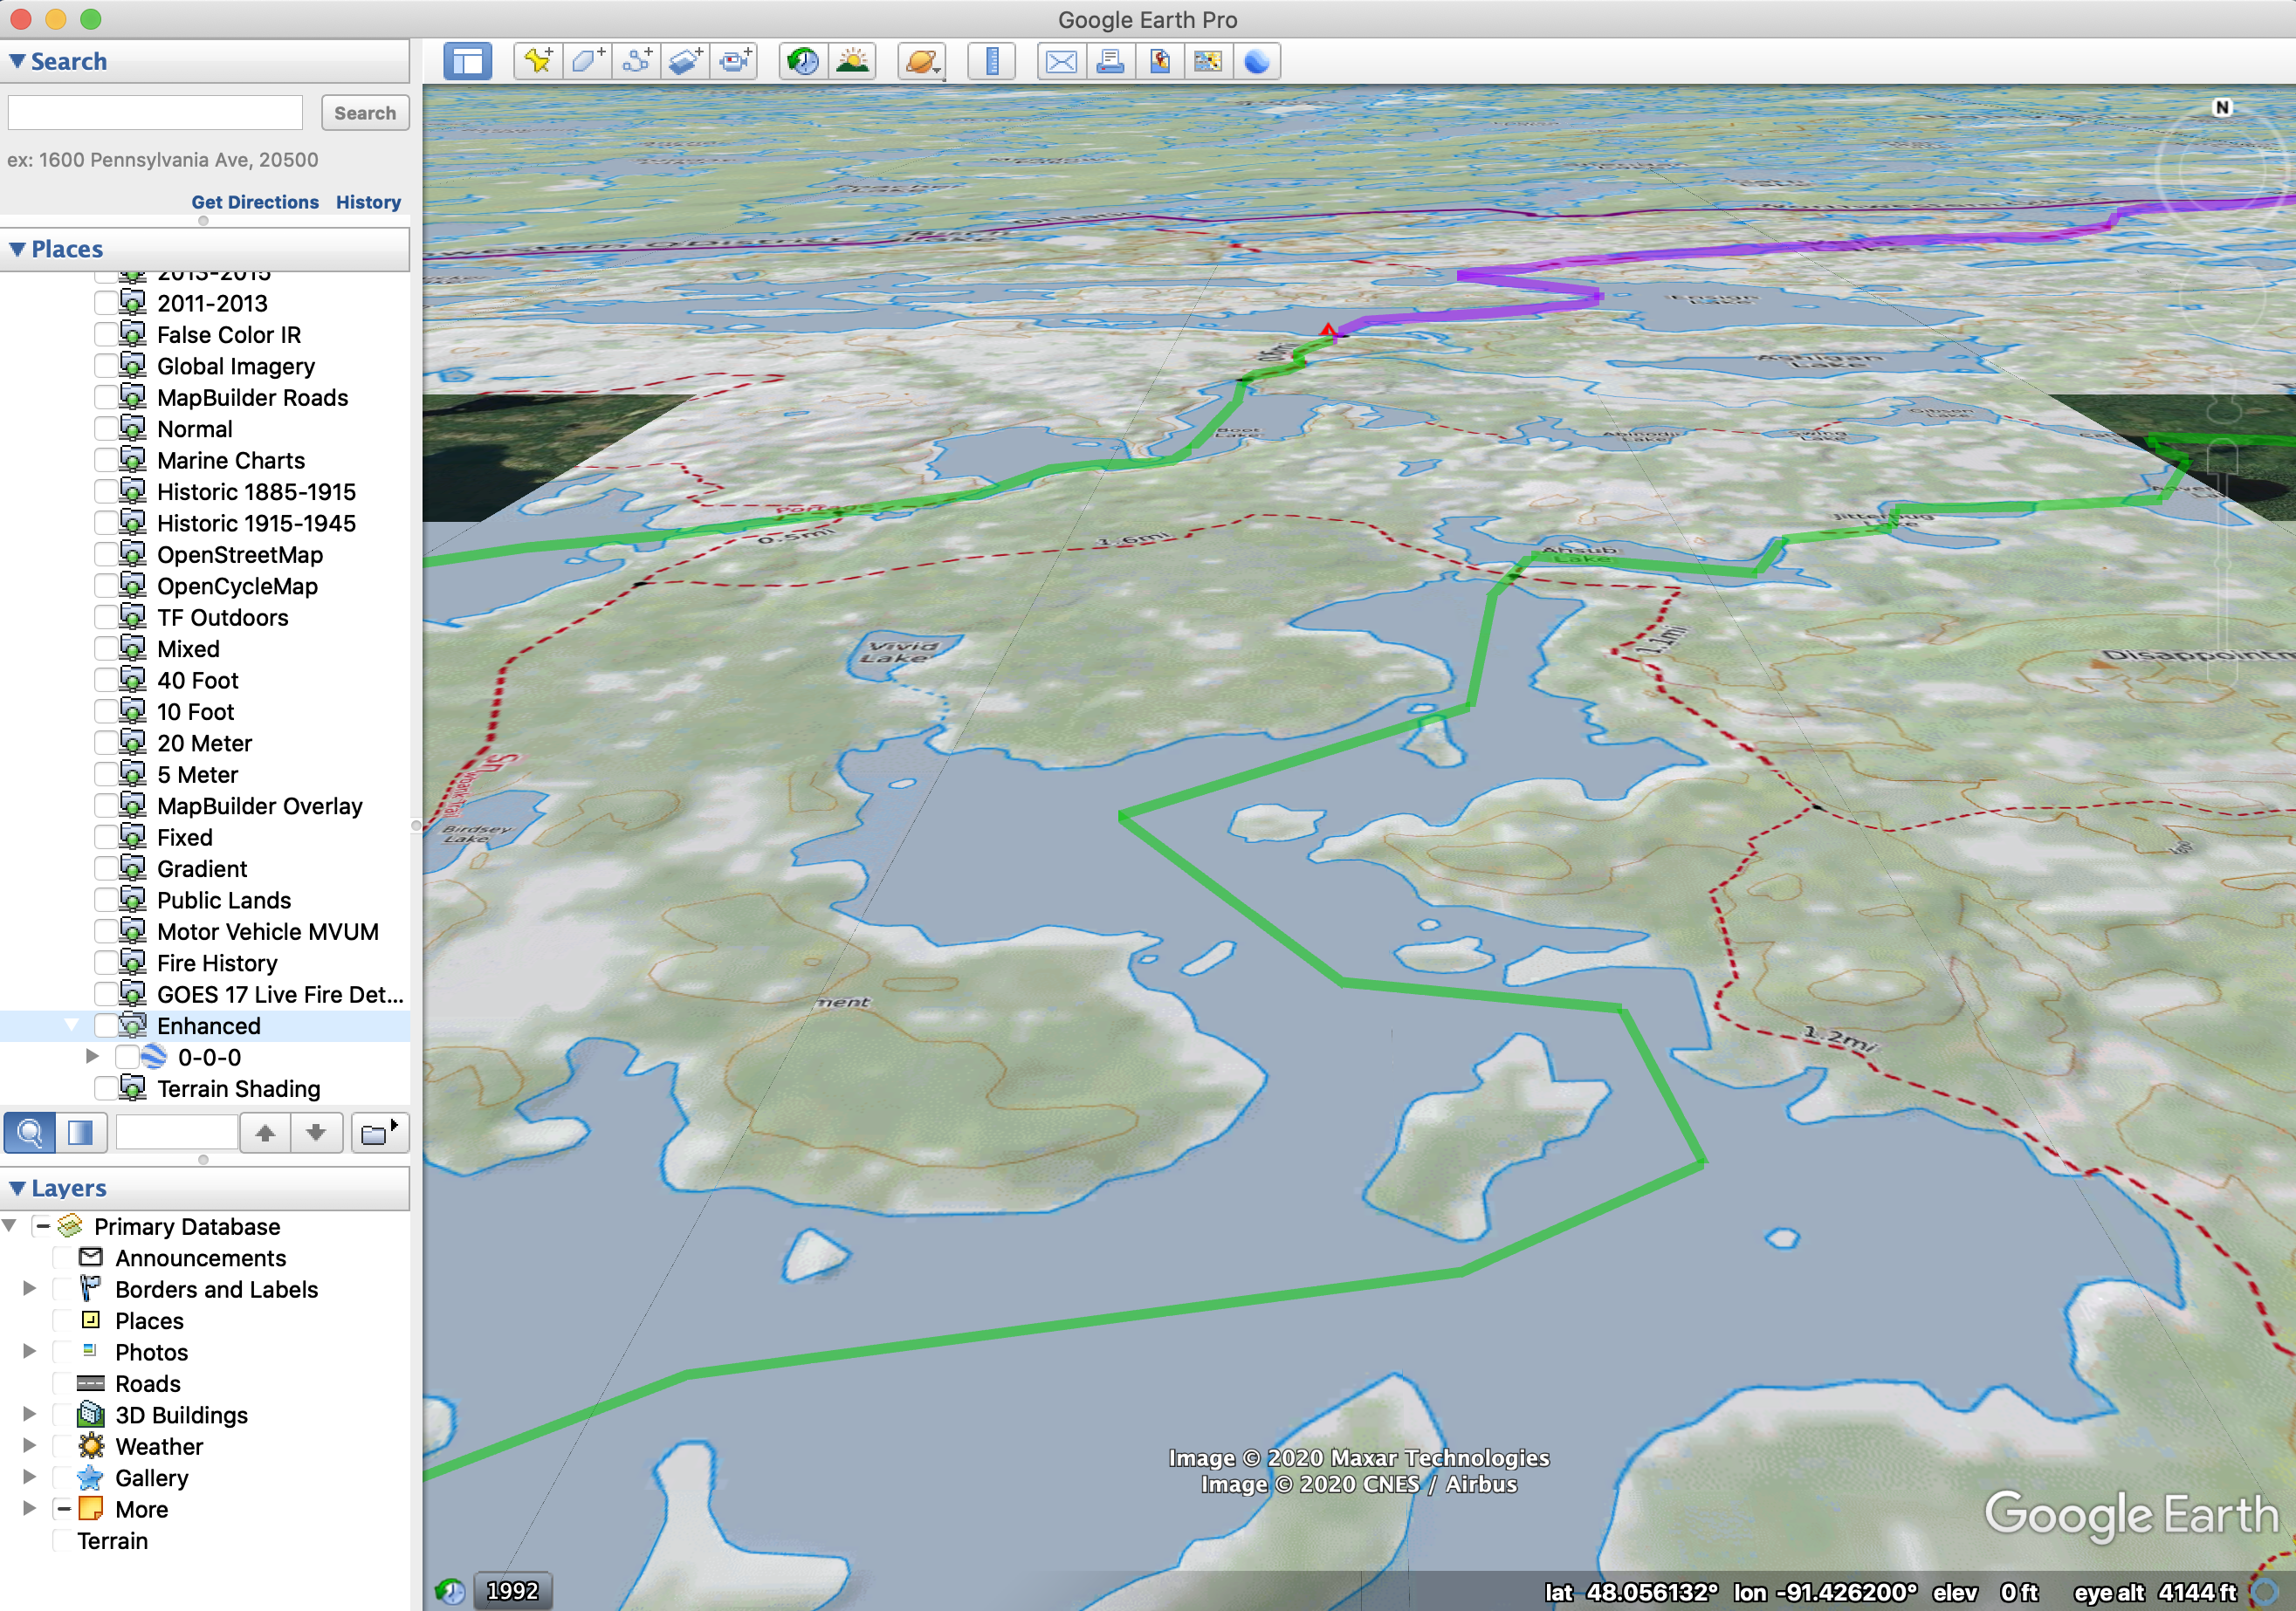Screen dimensions: 2296x1611
Task: Toggle the sidebar panel button
Action: click(x=467, y=62)
